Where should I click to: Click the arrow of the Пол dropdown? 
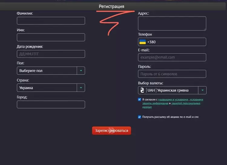pyautogui.click(x=81, y=71)
